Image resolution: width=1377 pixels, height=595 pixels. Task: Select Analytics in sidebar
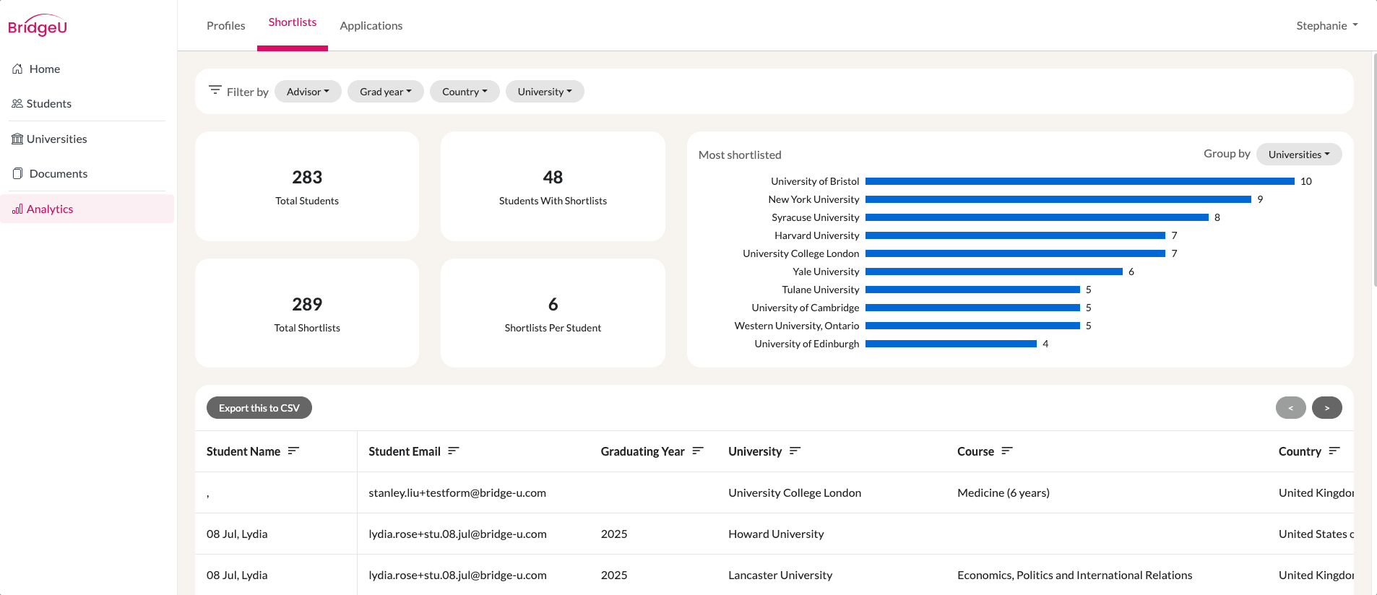(x=87, y=209)
